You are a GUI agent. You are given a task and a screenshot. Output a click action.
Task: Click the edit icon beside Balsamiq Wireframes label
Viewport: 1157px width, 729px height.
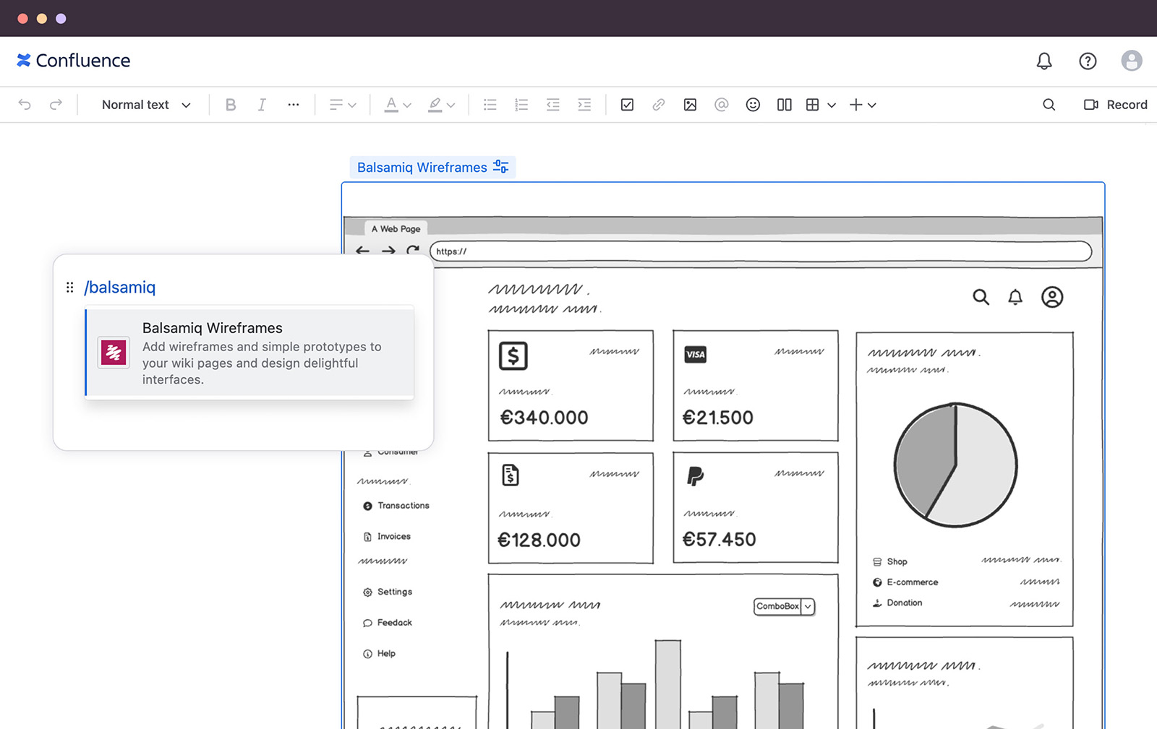click(500, 167)
